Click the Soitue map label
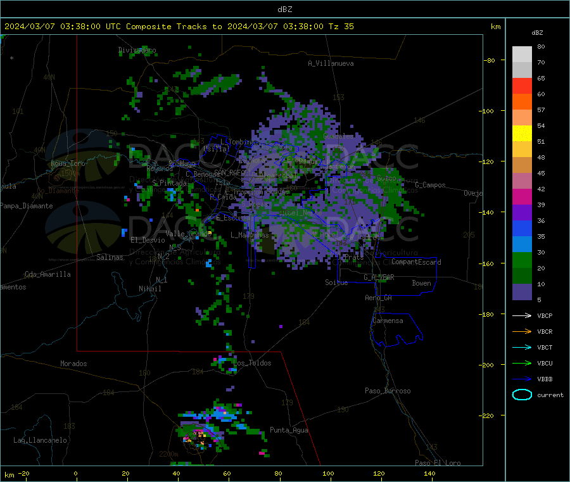Viewport: 570px width, 482px height. coord(336,282)
